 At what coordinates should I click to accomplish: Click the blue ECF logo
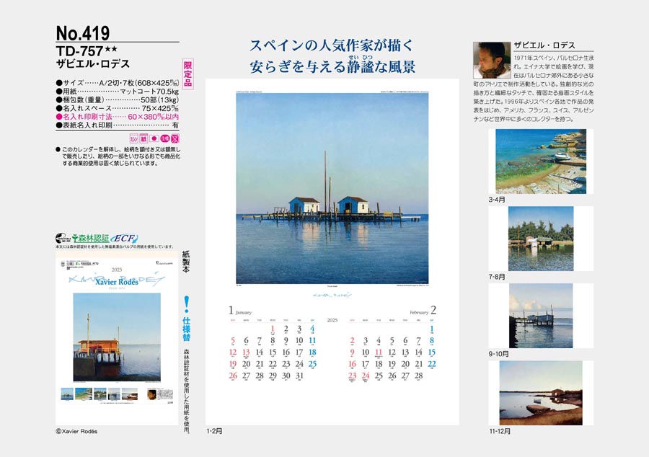coord(125,238)
